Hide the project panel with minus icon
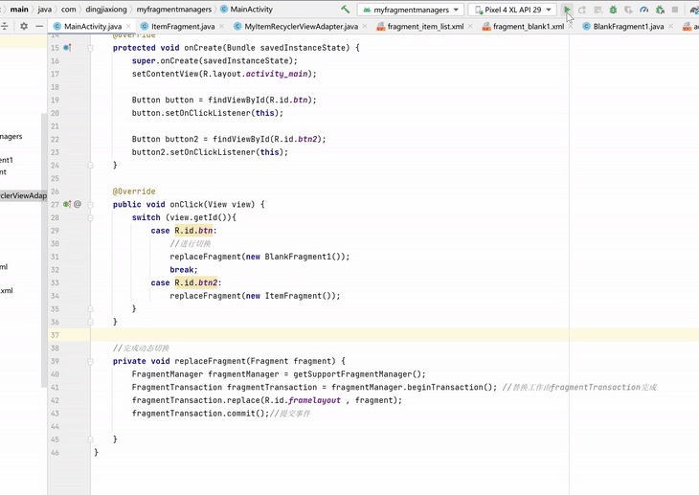 tap(38, 27)
